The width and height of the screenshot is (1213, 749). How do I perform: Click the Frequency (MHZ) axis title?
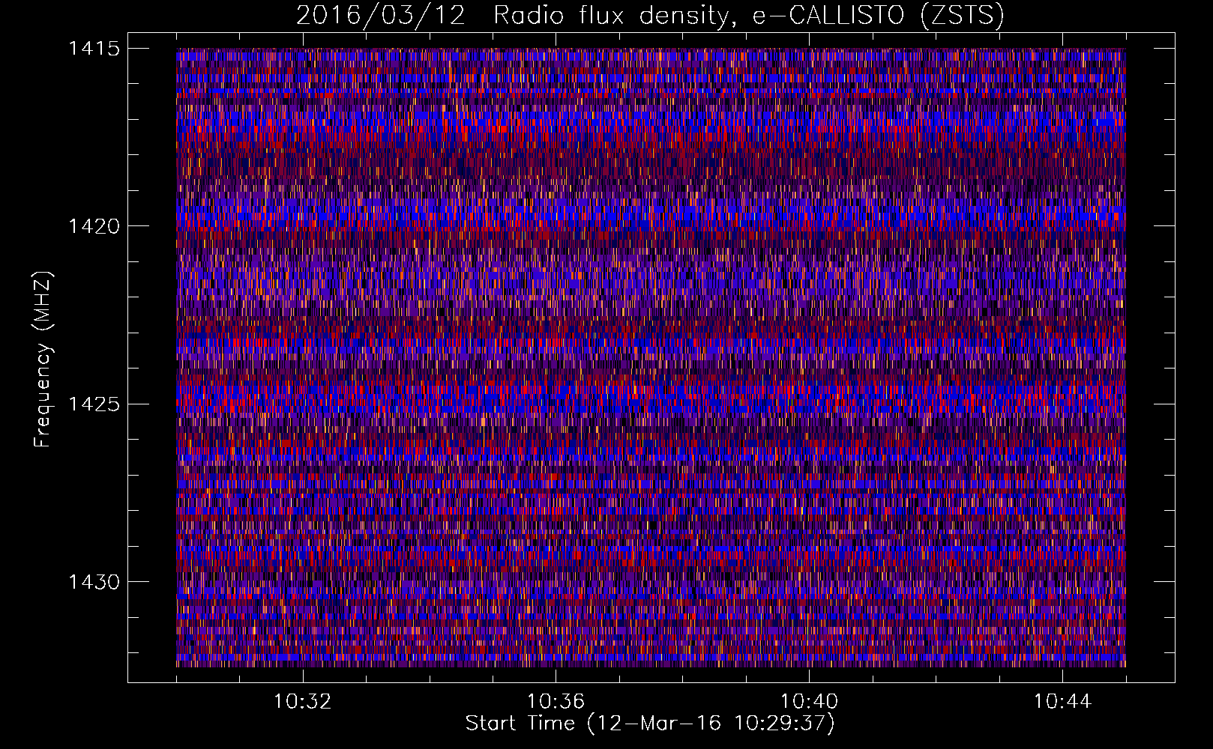pos(43,359)
